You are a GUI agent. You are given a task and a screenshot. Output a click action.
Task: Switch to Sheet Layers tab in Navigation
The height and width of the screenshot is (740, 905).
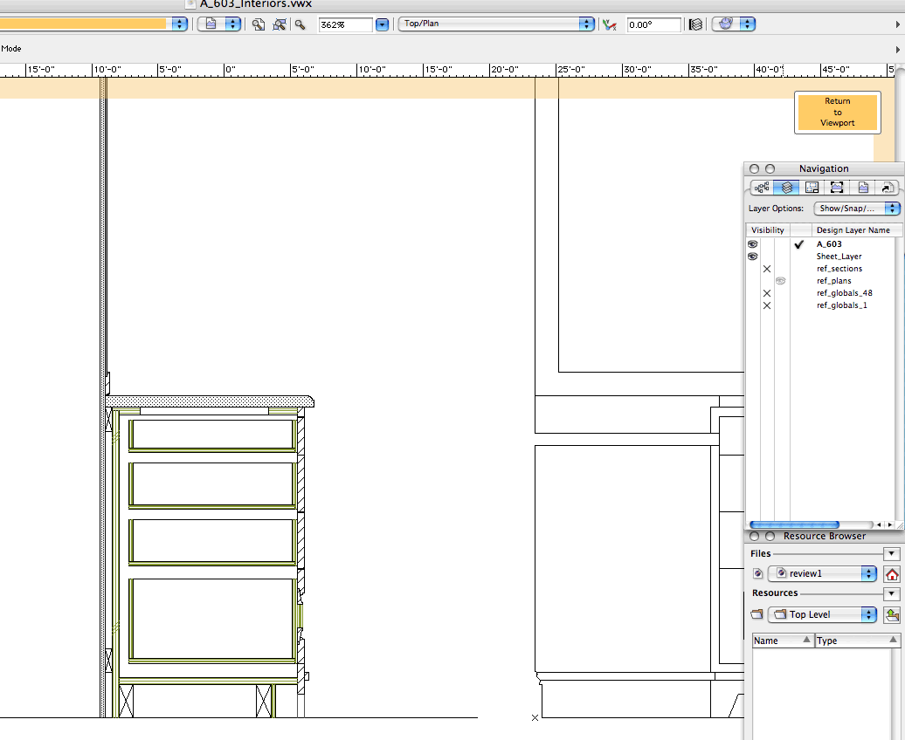812,188
